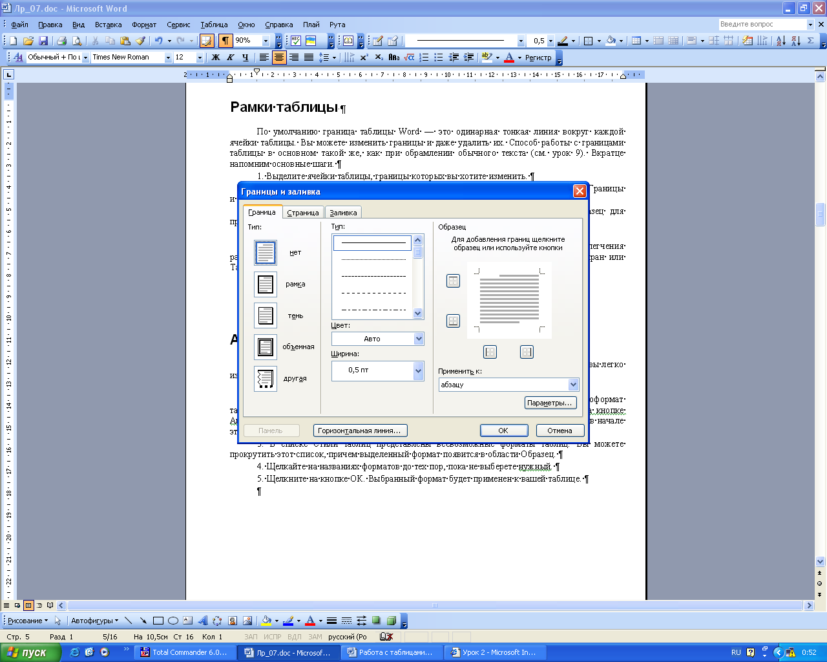The width and height of the screenshot is (827, 662).
Task: Open Print Preview icon
Action: pyautogui.click(x=77, y=41)
